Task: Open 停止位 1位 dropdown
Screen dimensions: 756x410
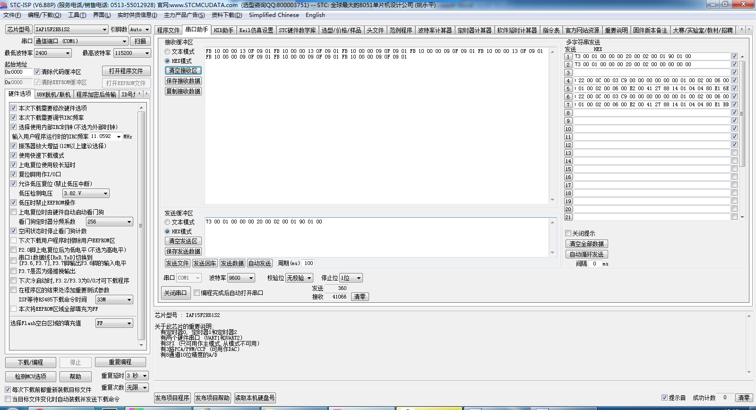Action: pos(359,278)
